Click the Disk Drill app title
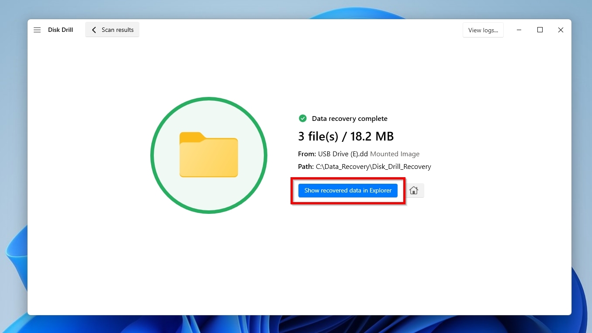The image size is (592, 333). coord(60,30)
